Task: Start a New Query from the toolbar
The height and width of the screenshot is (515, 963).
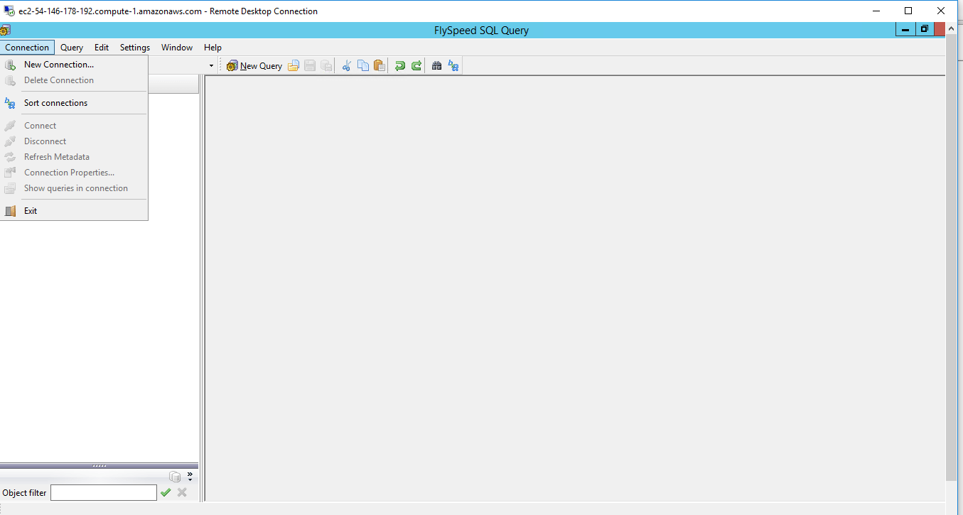Action: coord(254,65)
